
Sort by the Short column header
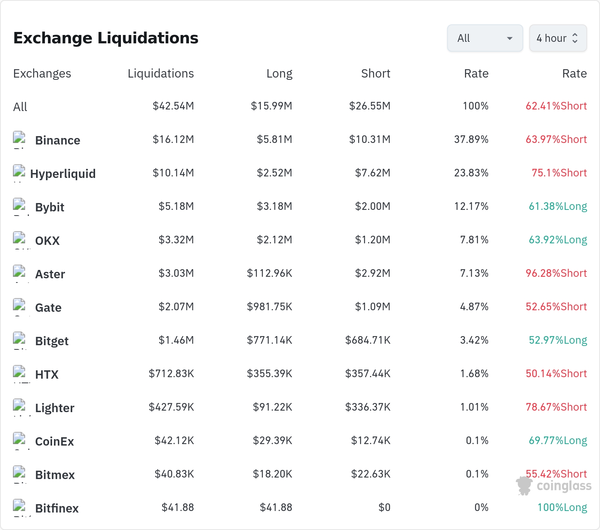click(376, 73)
